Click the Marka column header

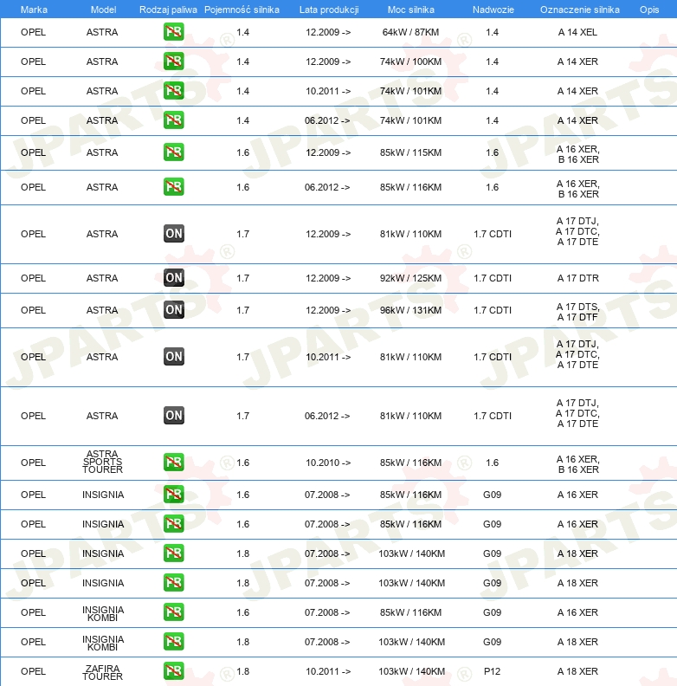point(34,10)
